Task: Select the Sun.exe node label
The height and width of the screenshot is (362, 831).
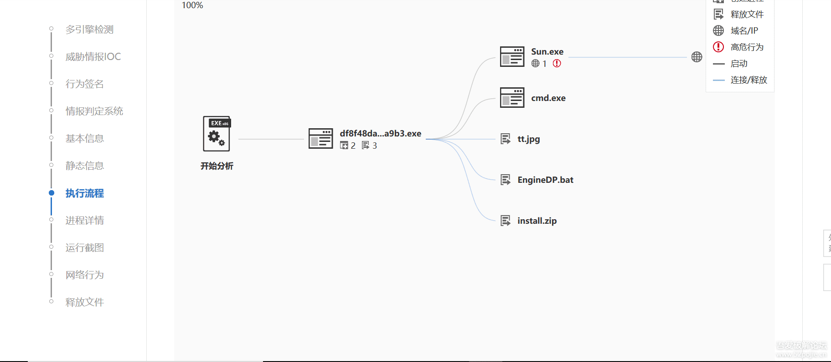Action: [x=547, y=52]
